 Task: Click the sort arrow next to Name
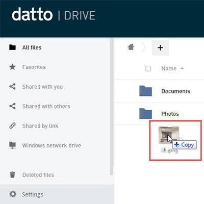point(182,68)
